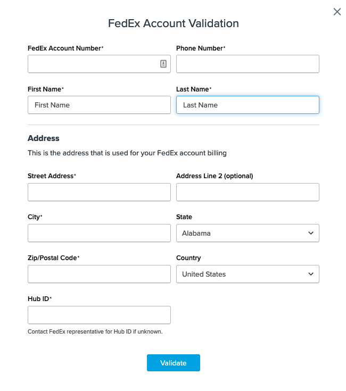Click the "Zip/Postal Code" field label
This screenshot has height=391, width=346.
pyautogui.click(x=53, y=258)
